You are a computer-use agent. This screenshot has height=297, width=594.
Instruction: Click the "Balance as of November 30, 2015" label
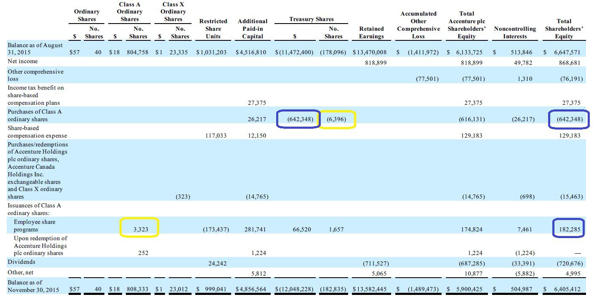33,286
